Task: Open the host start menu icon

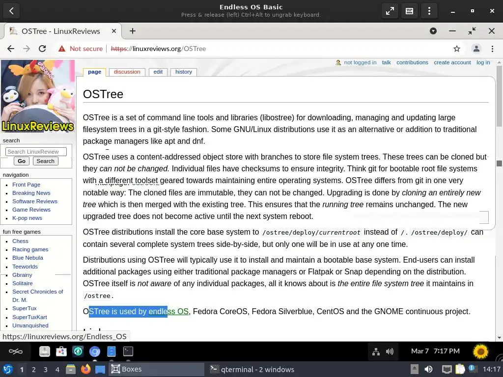Action: [8, 369]
